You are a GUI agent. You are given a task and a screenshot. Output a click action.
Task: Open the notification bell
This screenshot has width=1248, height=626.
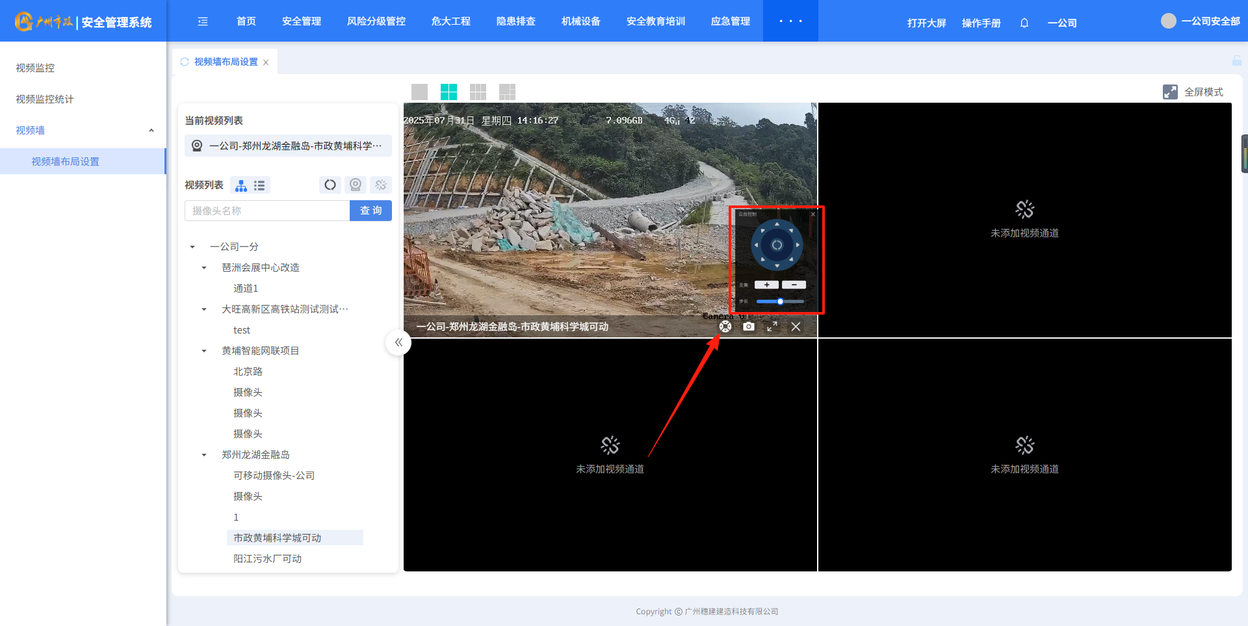(1024, 23)
